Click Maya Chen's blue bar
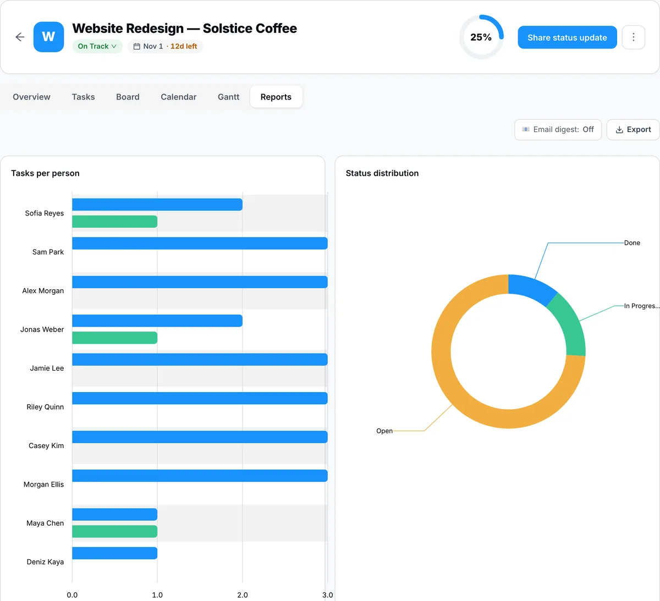 (114, 515)
